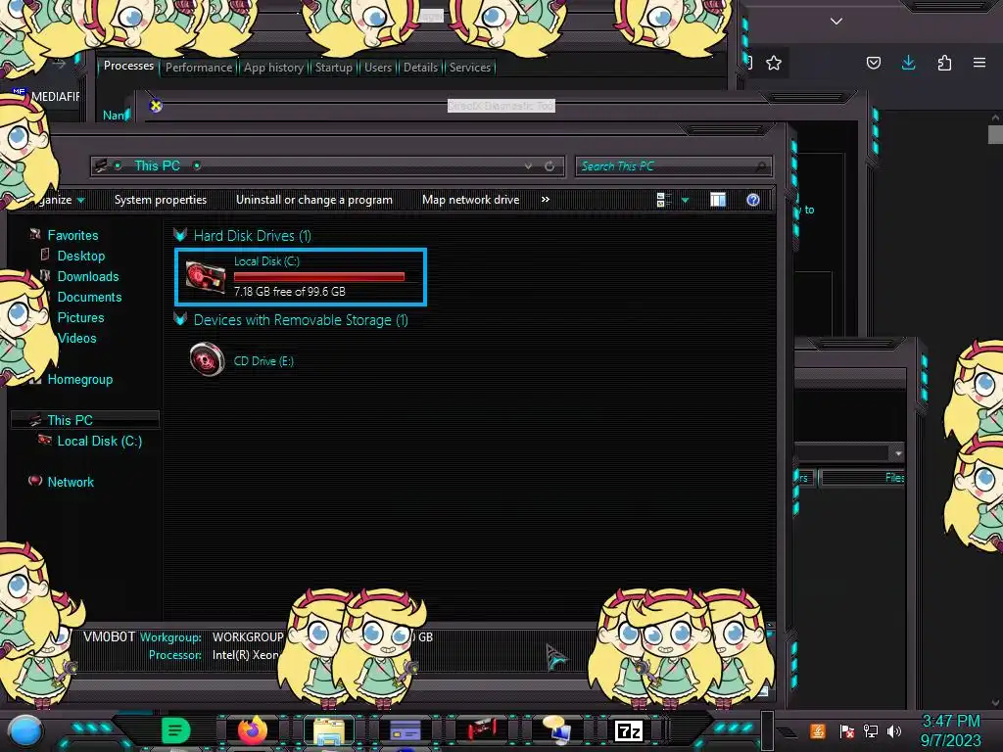Bookmark this page with Firefox star
Viewport: 1003px width, 752px height.
[x=774, y=63]
